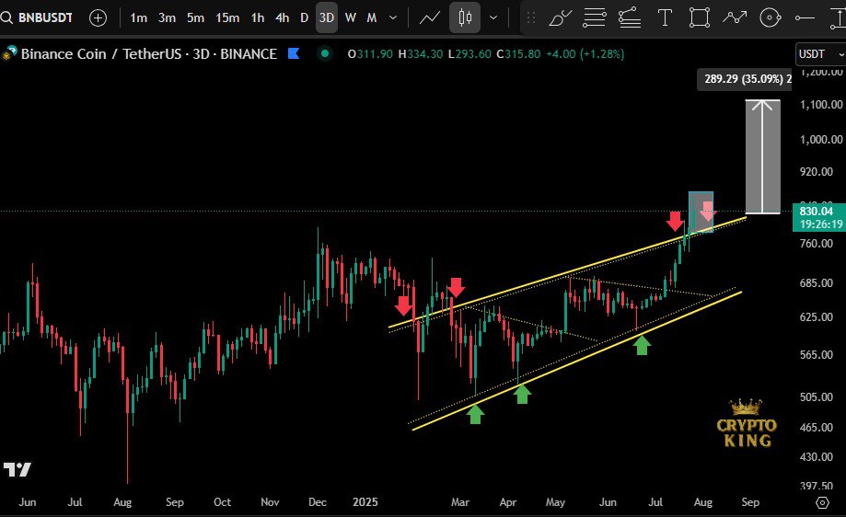846x517 pixels.
Task: Open the USDT currency dropdown
Action: tap(819, 53)
